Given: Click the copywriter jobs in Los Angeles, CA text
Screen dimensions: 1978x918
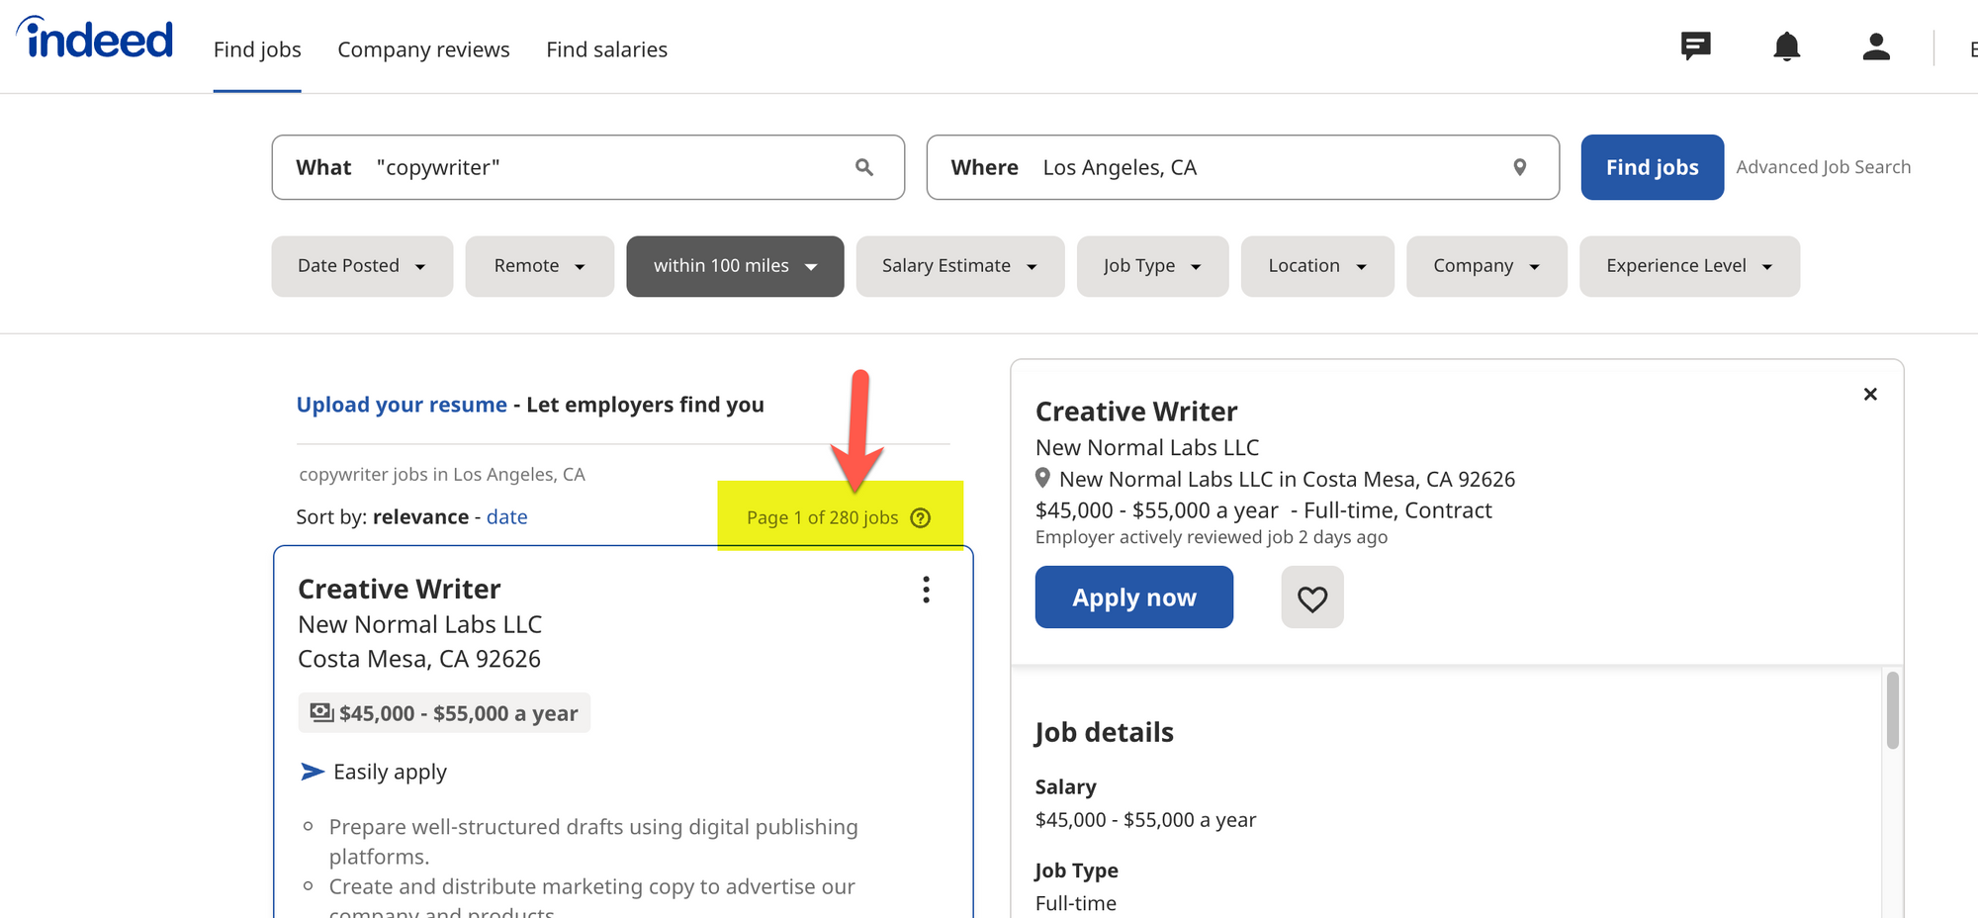Looking at the screenshot, I should tap(442, 475).
